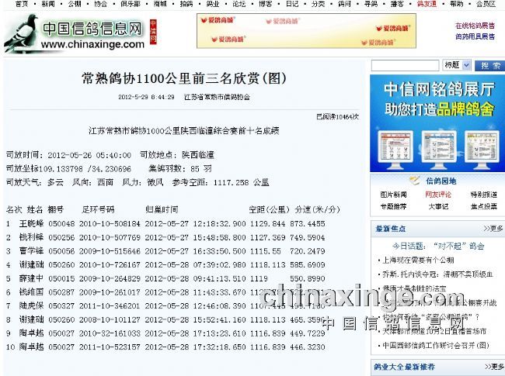Click the 图片新闻 link under 信鸽园地

(x=393, y=195)
